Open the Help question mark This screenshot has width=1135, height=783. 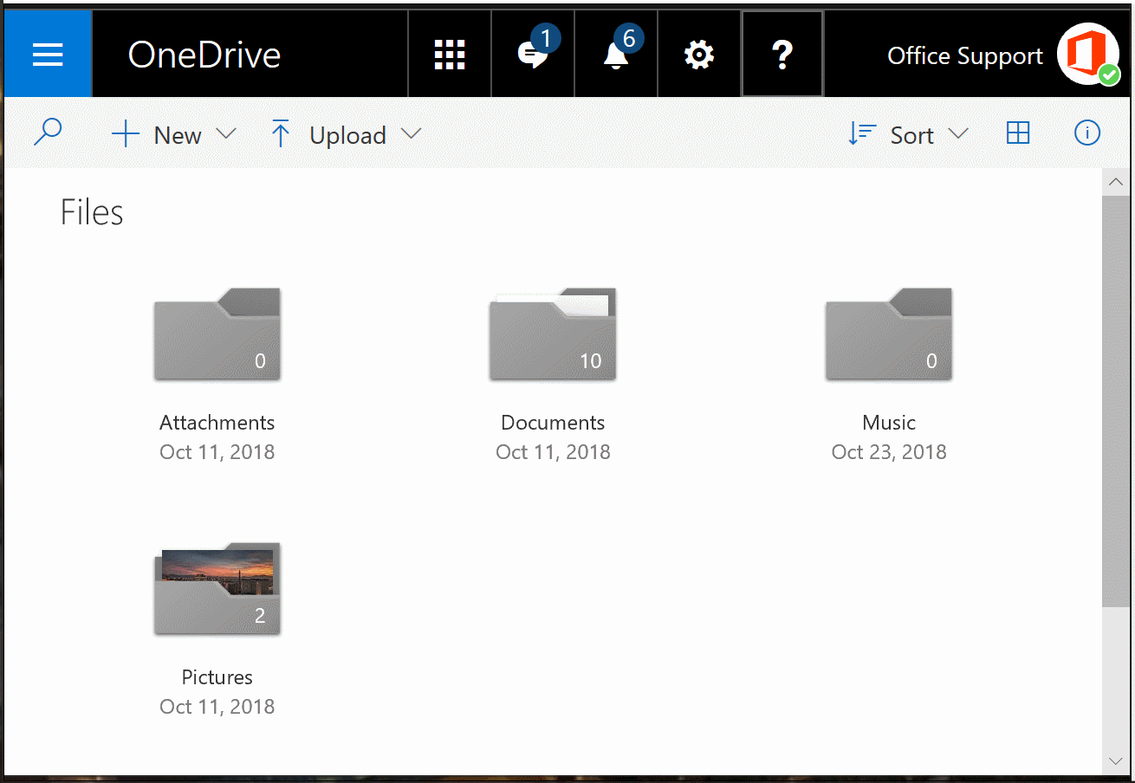[x=782, y=54]
